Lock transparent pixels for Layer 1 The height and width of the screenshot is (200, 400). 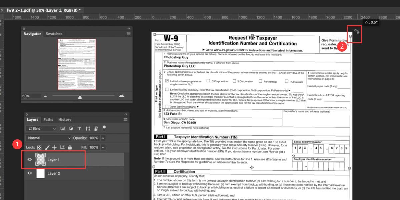pyautogui.click(x=39, y=147)
